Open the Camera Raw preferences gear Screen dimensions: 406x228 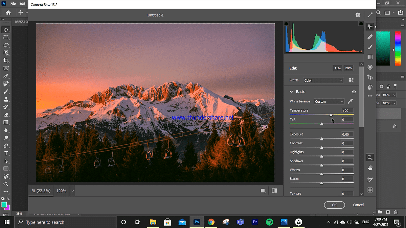[358, 15]
